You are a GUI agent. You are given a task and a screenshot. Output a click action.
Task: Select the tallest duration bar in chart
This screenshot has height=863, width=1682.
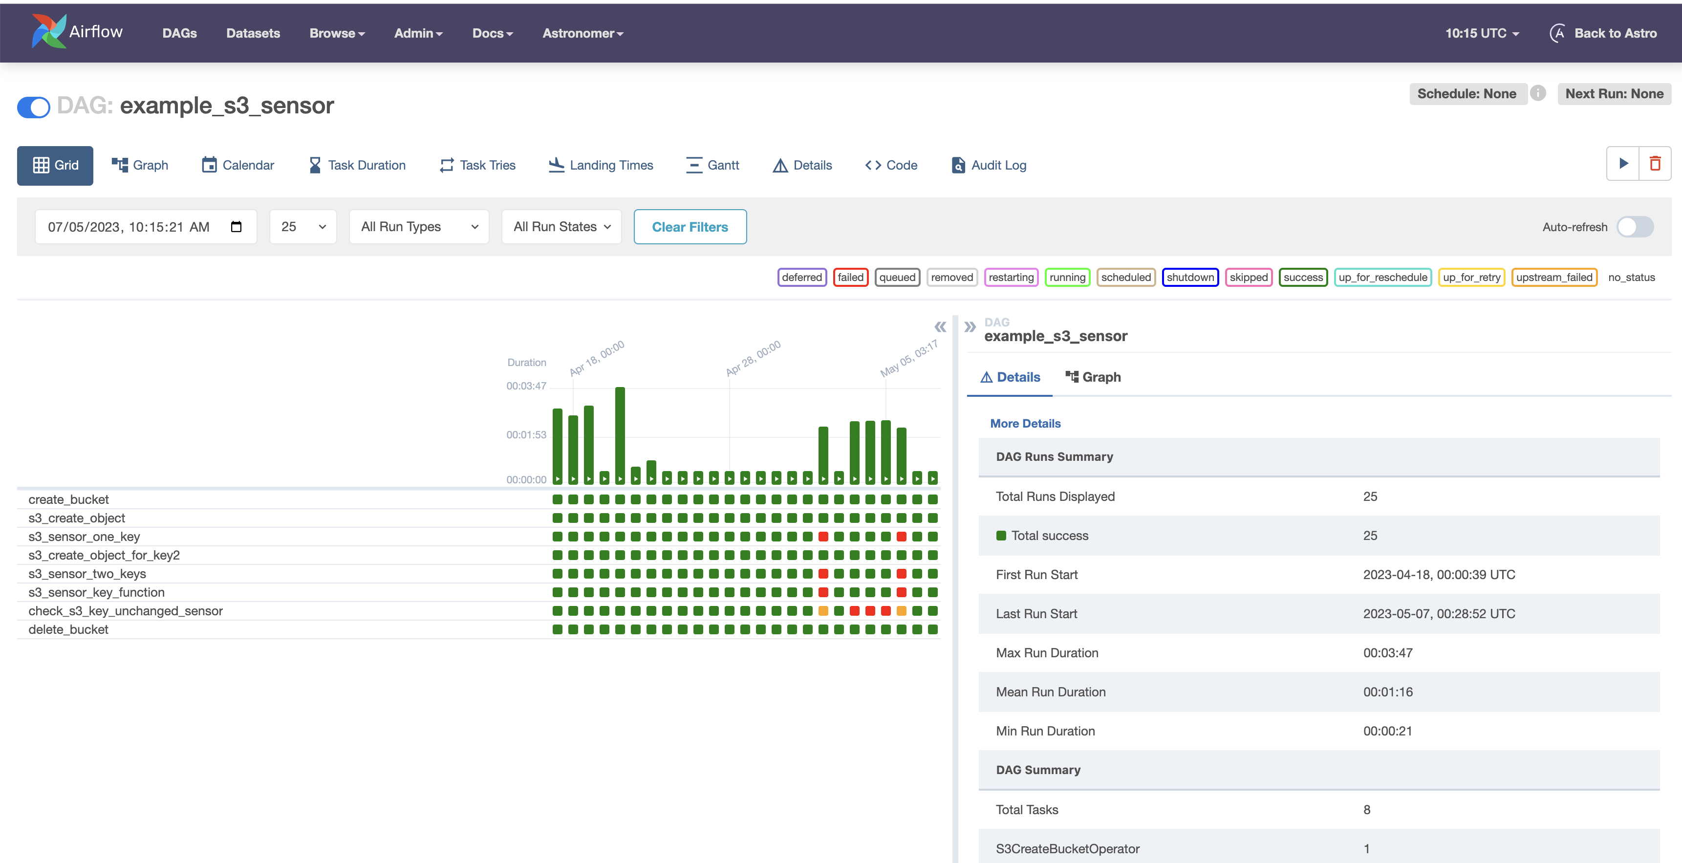[x=620, y=434]
